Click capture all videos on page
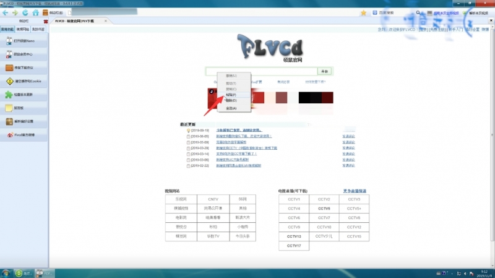 (x=443, y=13)
